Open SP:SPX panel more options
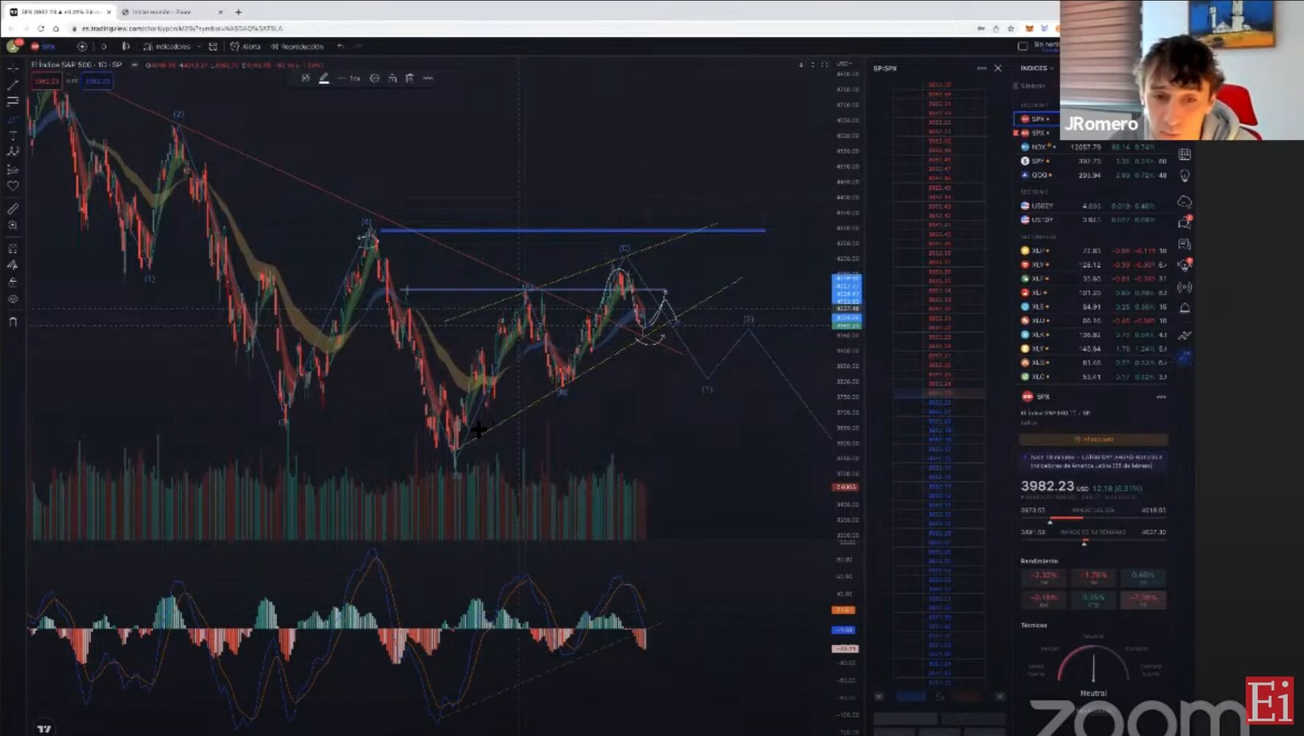This screenshot has width=1304, height=736. click(981, 68)
